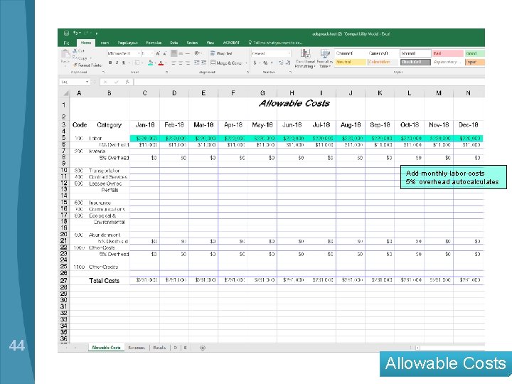The height and width of the screenshot is (384, 512).
Task: Click the Format Painter brush
Action: tap(75, 65)
